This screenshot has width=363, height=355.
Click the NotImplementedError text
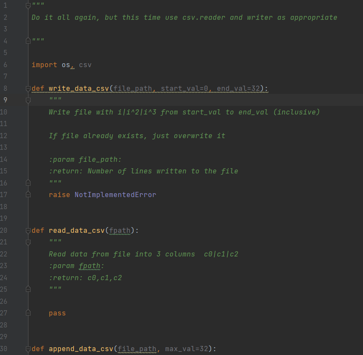tap(115, 194)
